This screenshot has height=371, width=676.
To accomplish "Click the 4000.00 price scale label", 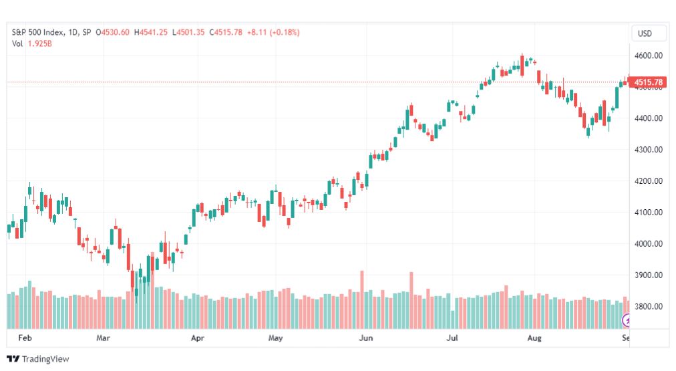I will click(649, 244).
